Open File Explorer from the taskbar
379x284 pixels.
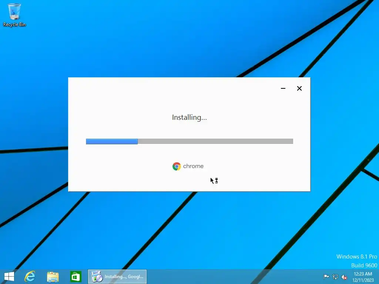(53, 277)
